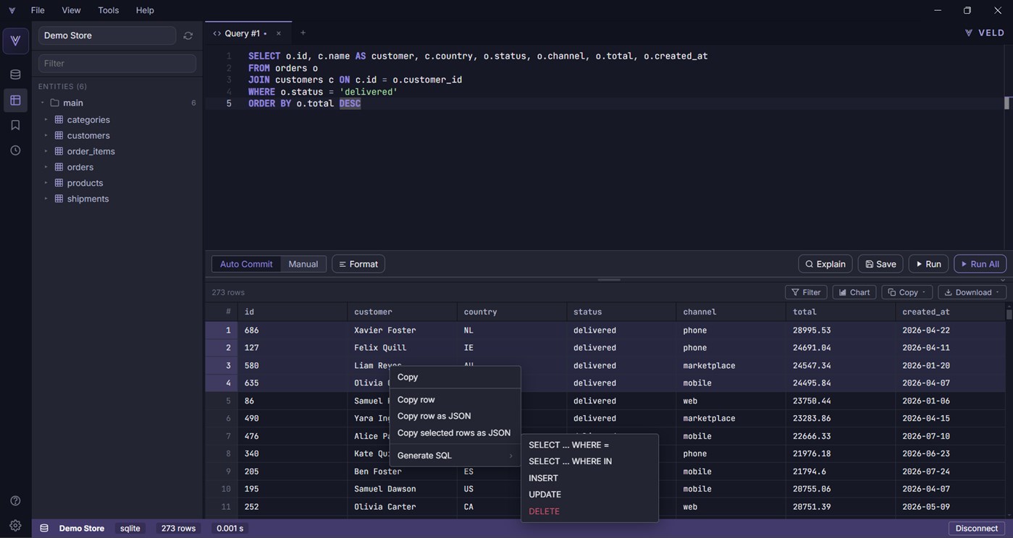Click the order_items table icon
Image resolution: width=1013 pixels, height=538 pixels.
(x=59, y=151)
